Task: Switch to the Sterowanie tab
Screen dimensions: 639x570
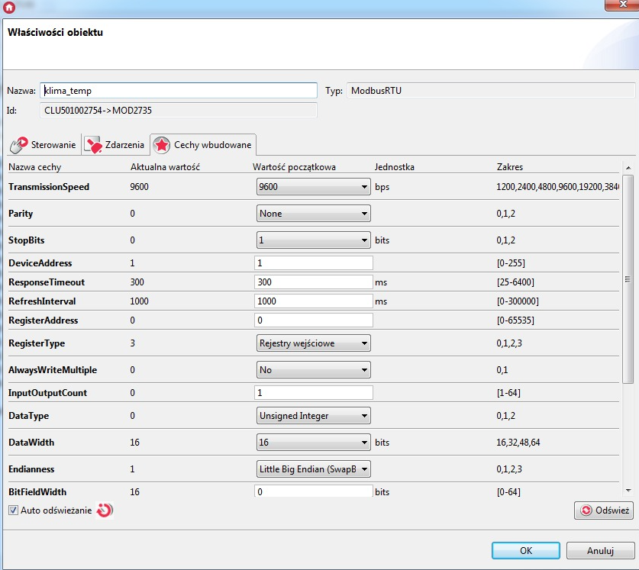Action: [43, 144]
